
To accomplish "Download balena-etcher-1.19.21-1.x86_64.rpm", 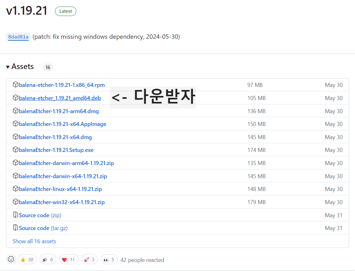I will coord(62,85).
